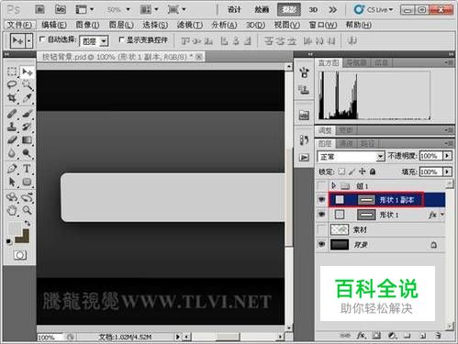
Task: Select the Crop tool
Action: [x=12, y=98]
